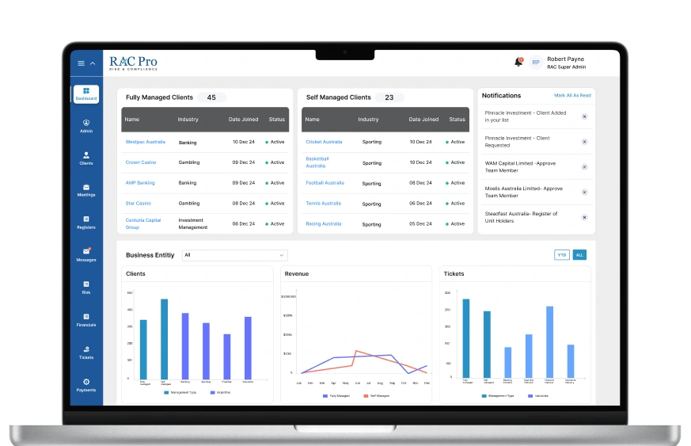This screenshot has width=691, height=446.
Task: Click Industries legend swatch in Clients chart
Action: (212, 392)
